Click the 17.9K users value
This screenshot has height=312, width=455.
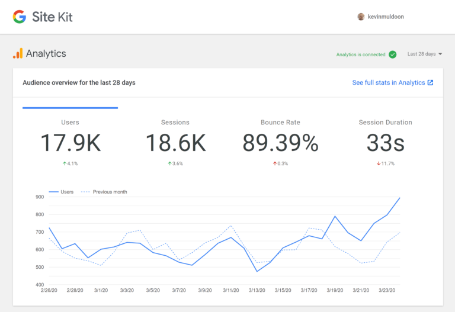pos(71,143)
